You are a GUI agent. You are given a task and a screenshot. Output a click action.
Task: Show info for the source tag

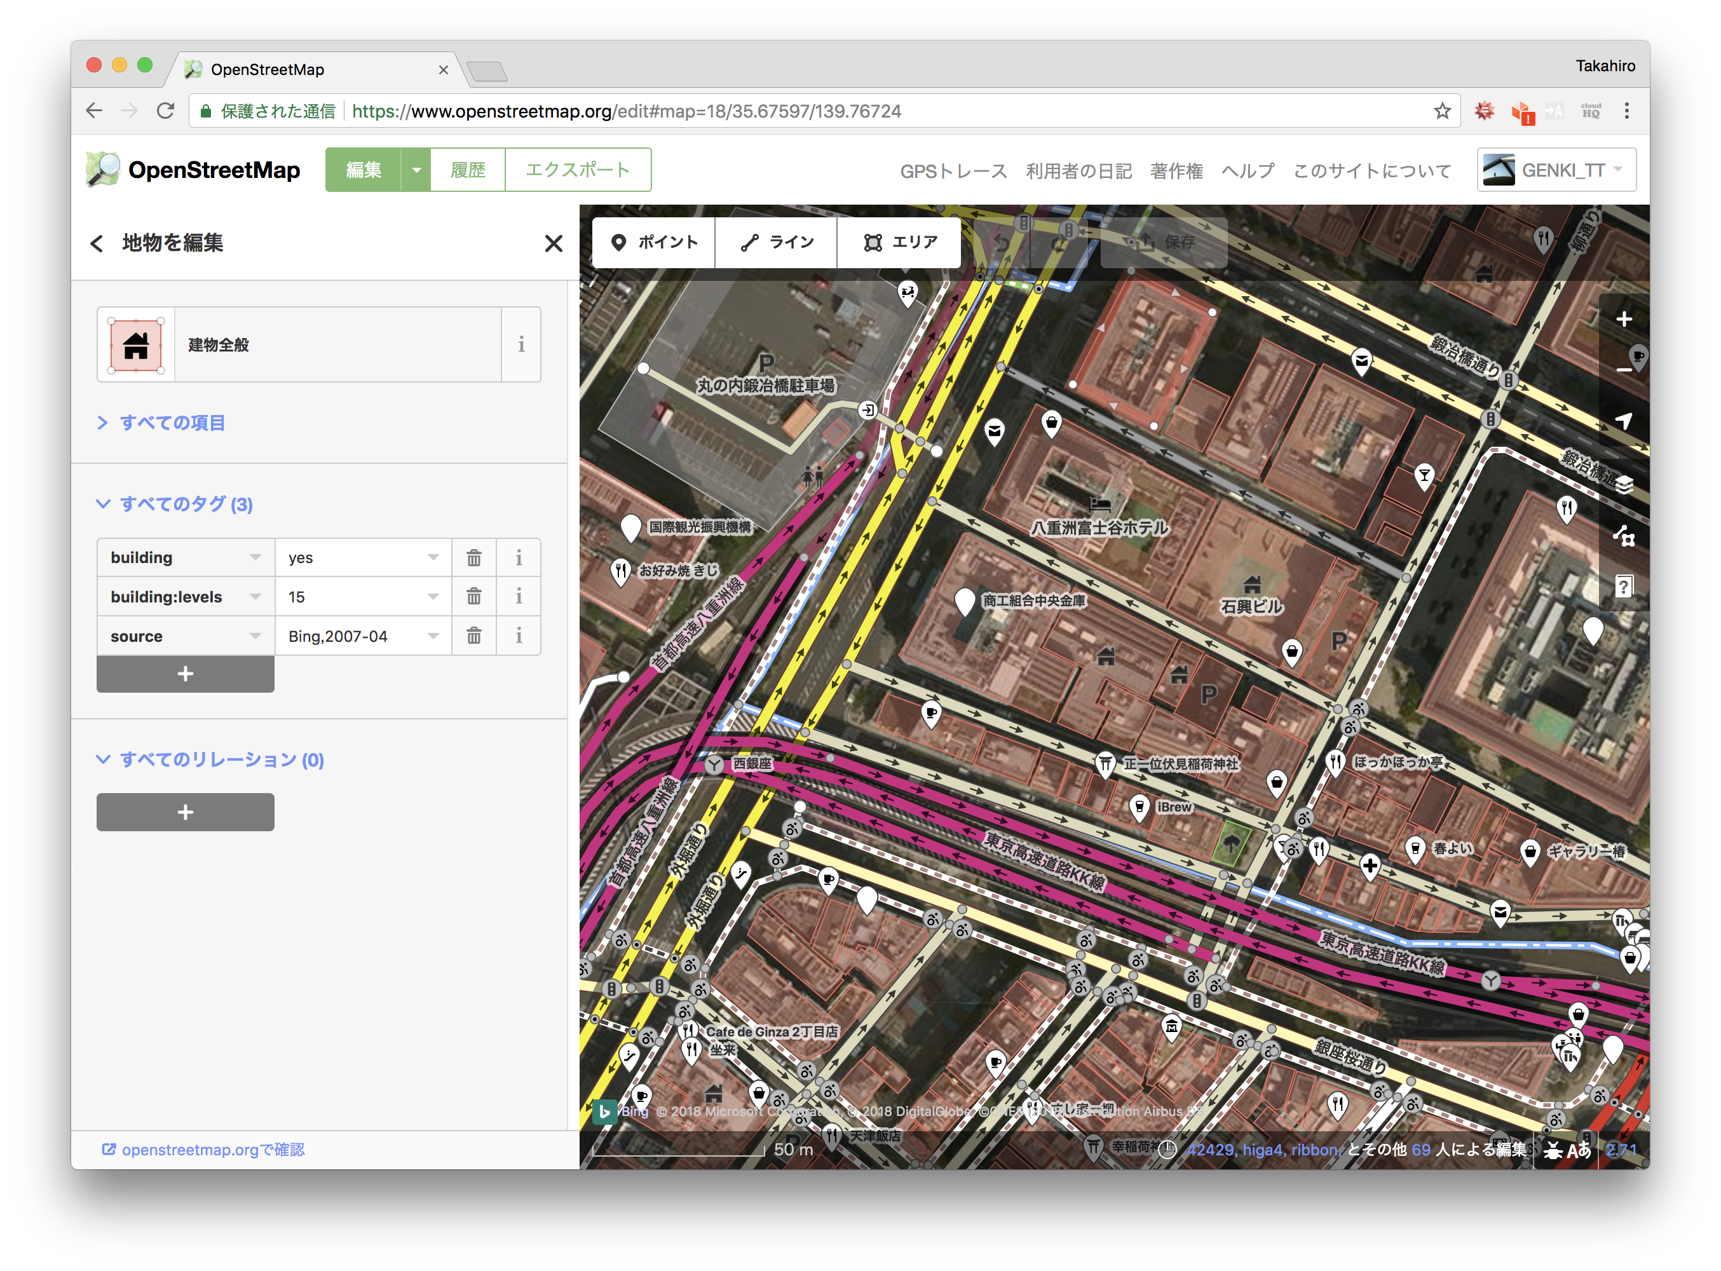(519, 636)
